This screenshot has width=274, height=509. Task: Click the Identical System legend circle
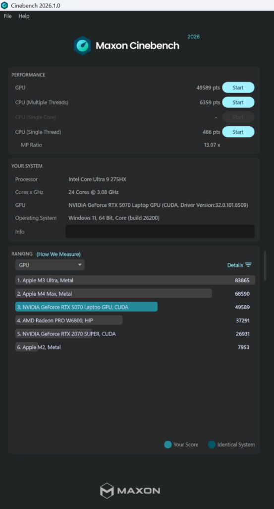(x=212, y=444)
